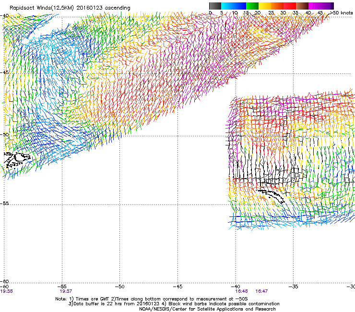Click the -50 latitude label on left axis

[x=4, y=135]
